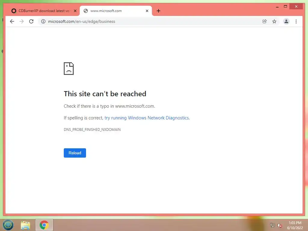Try running Windows Network Diagnostics link
Viewport: 308px width, 231px height.
pos(147,118)
